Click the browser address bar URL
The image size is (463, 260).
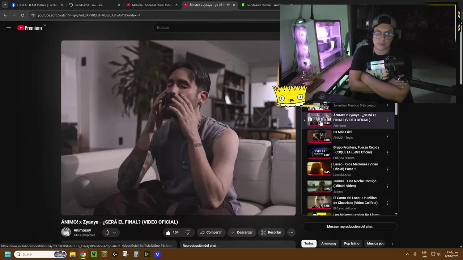(x=89, y=15)
